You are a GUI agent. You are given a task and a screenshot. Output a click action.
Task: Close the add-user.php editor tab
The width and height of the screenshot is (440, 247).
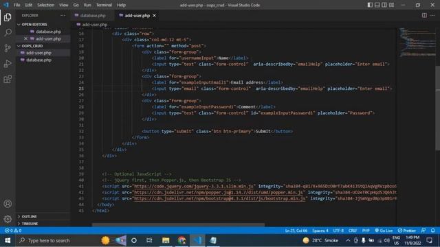click(154, 15)
